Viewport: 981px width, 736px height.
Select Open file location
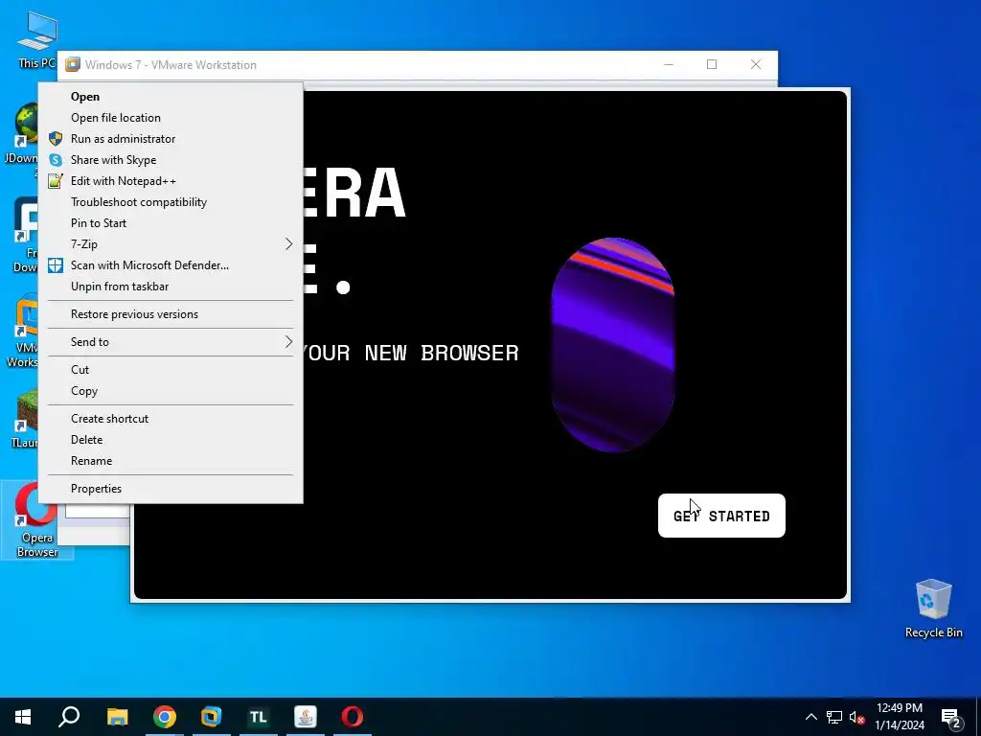pyautogui.click(x=171, y=118)
